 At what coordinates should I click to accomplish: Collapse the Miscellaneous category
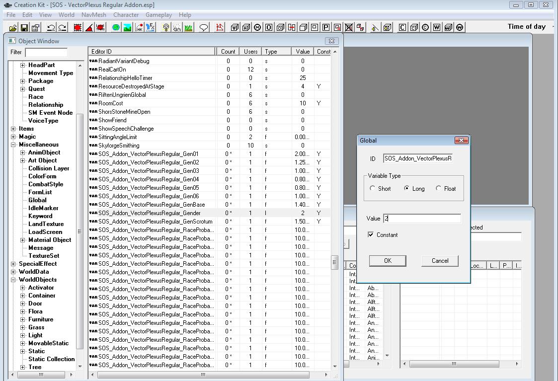coord(13,145)
